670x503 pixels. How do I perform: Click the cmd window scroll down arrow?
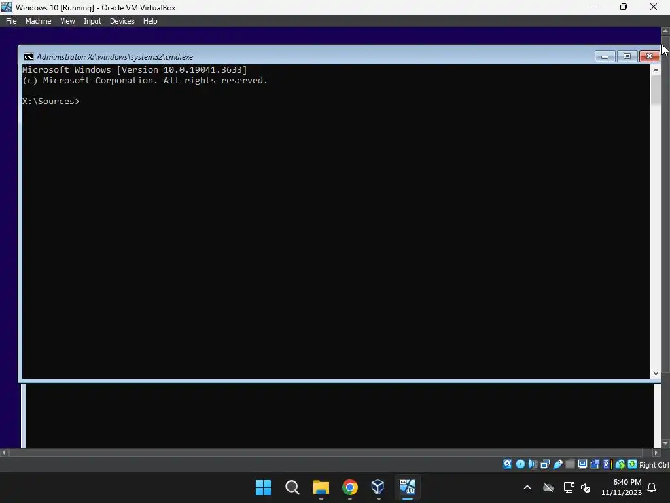pyautogui.click(x=656, y=373)
